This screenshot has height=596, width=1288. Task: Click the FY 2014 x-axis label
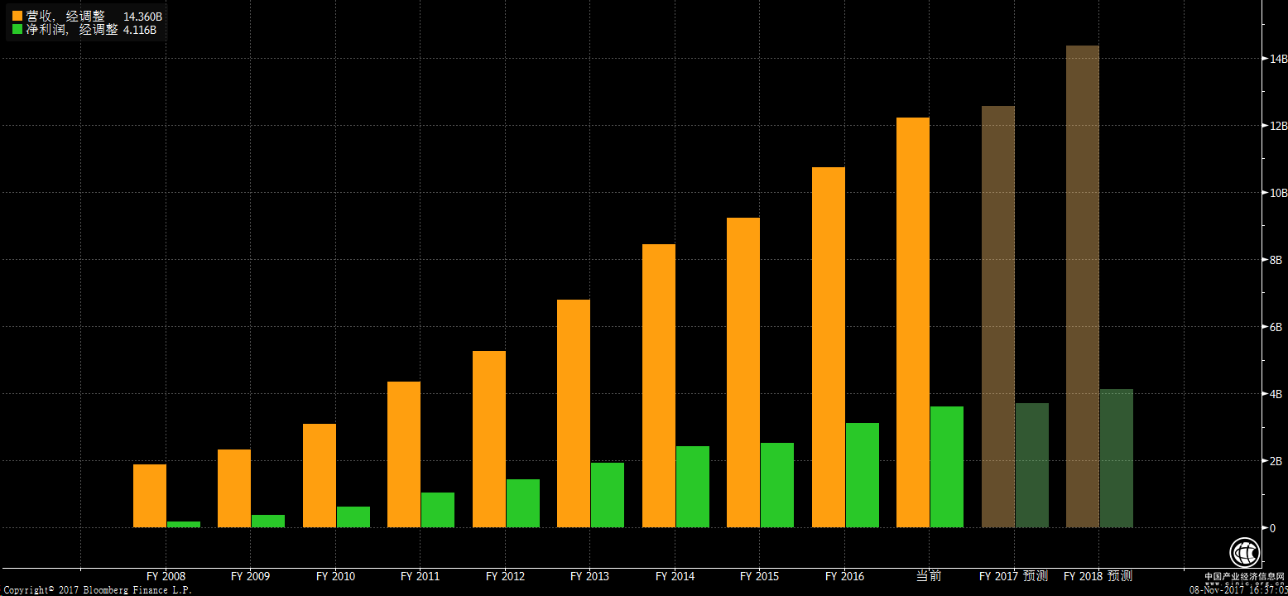tap(675, 576)
